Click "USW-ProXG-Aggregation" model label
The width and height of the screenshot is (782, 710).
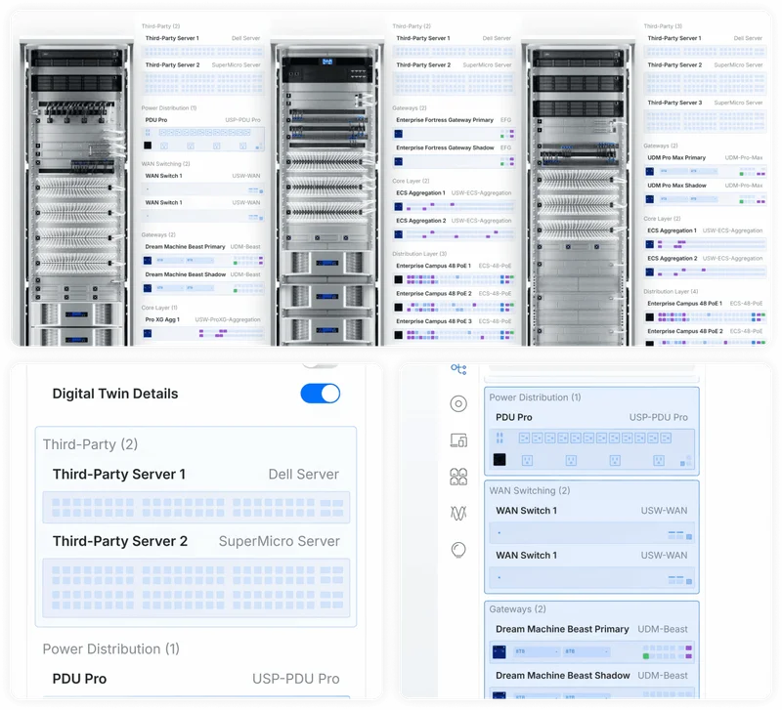tap(228, 320)
